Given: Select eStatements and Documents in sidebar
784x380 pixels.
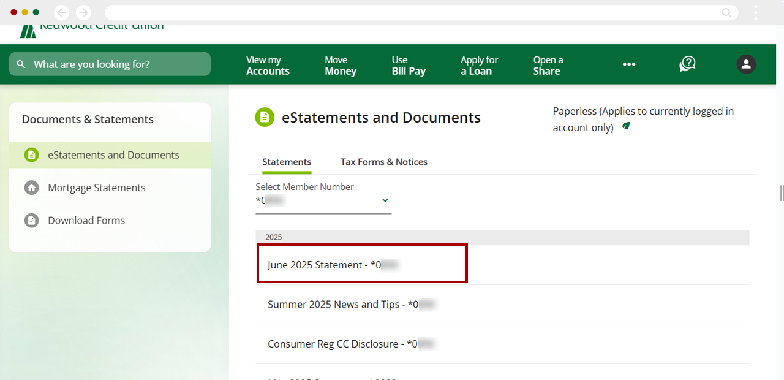Looking at the screenshot, I should click(110, 155).
